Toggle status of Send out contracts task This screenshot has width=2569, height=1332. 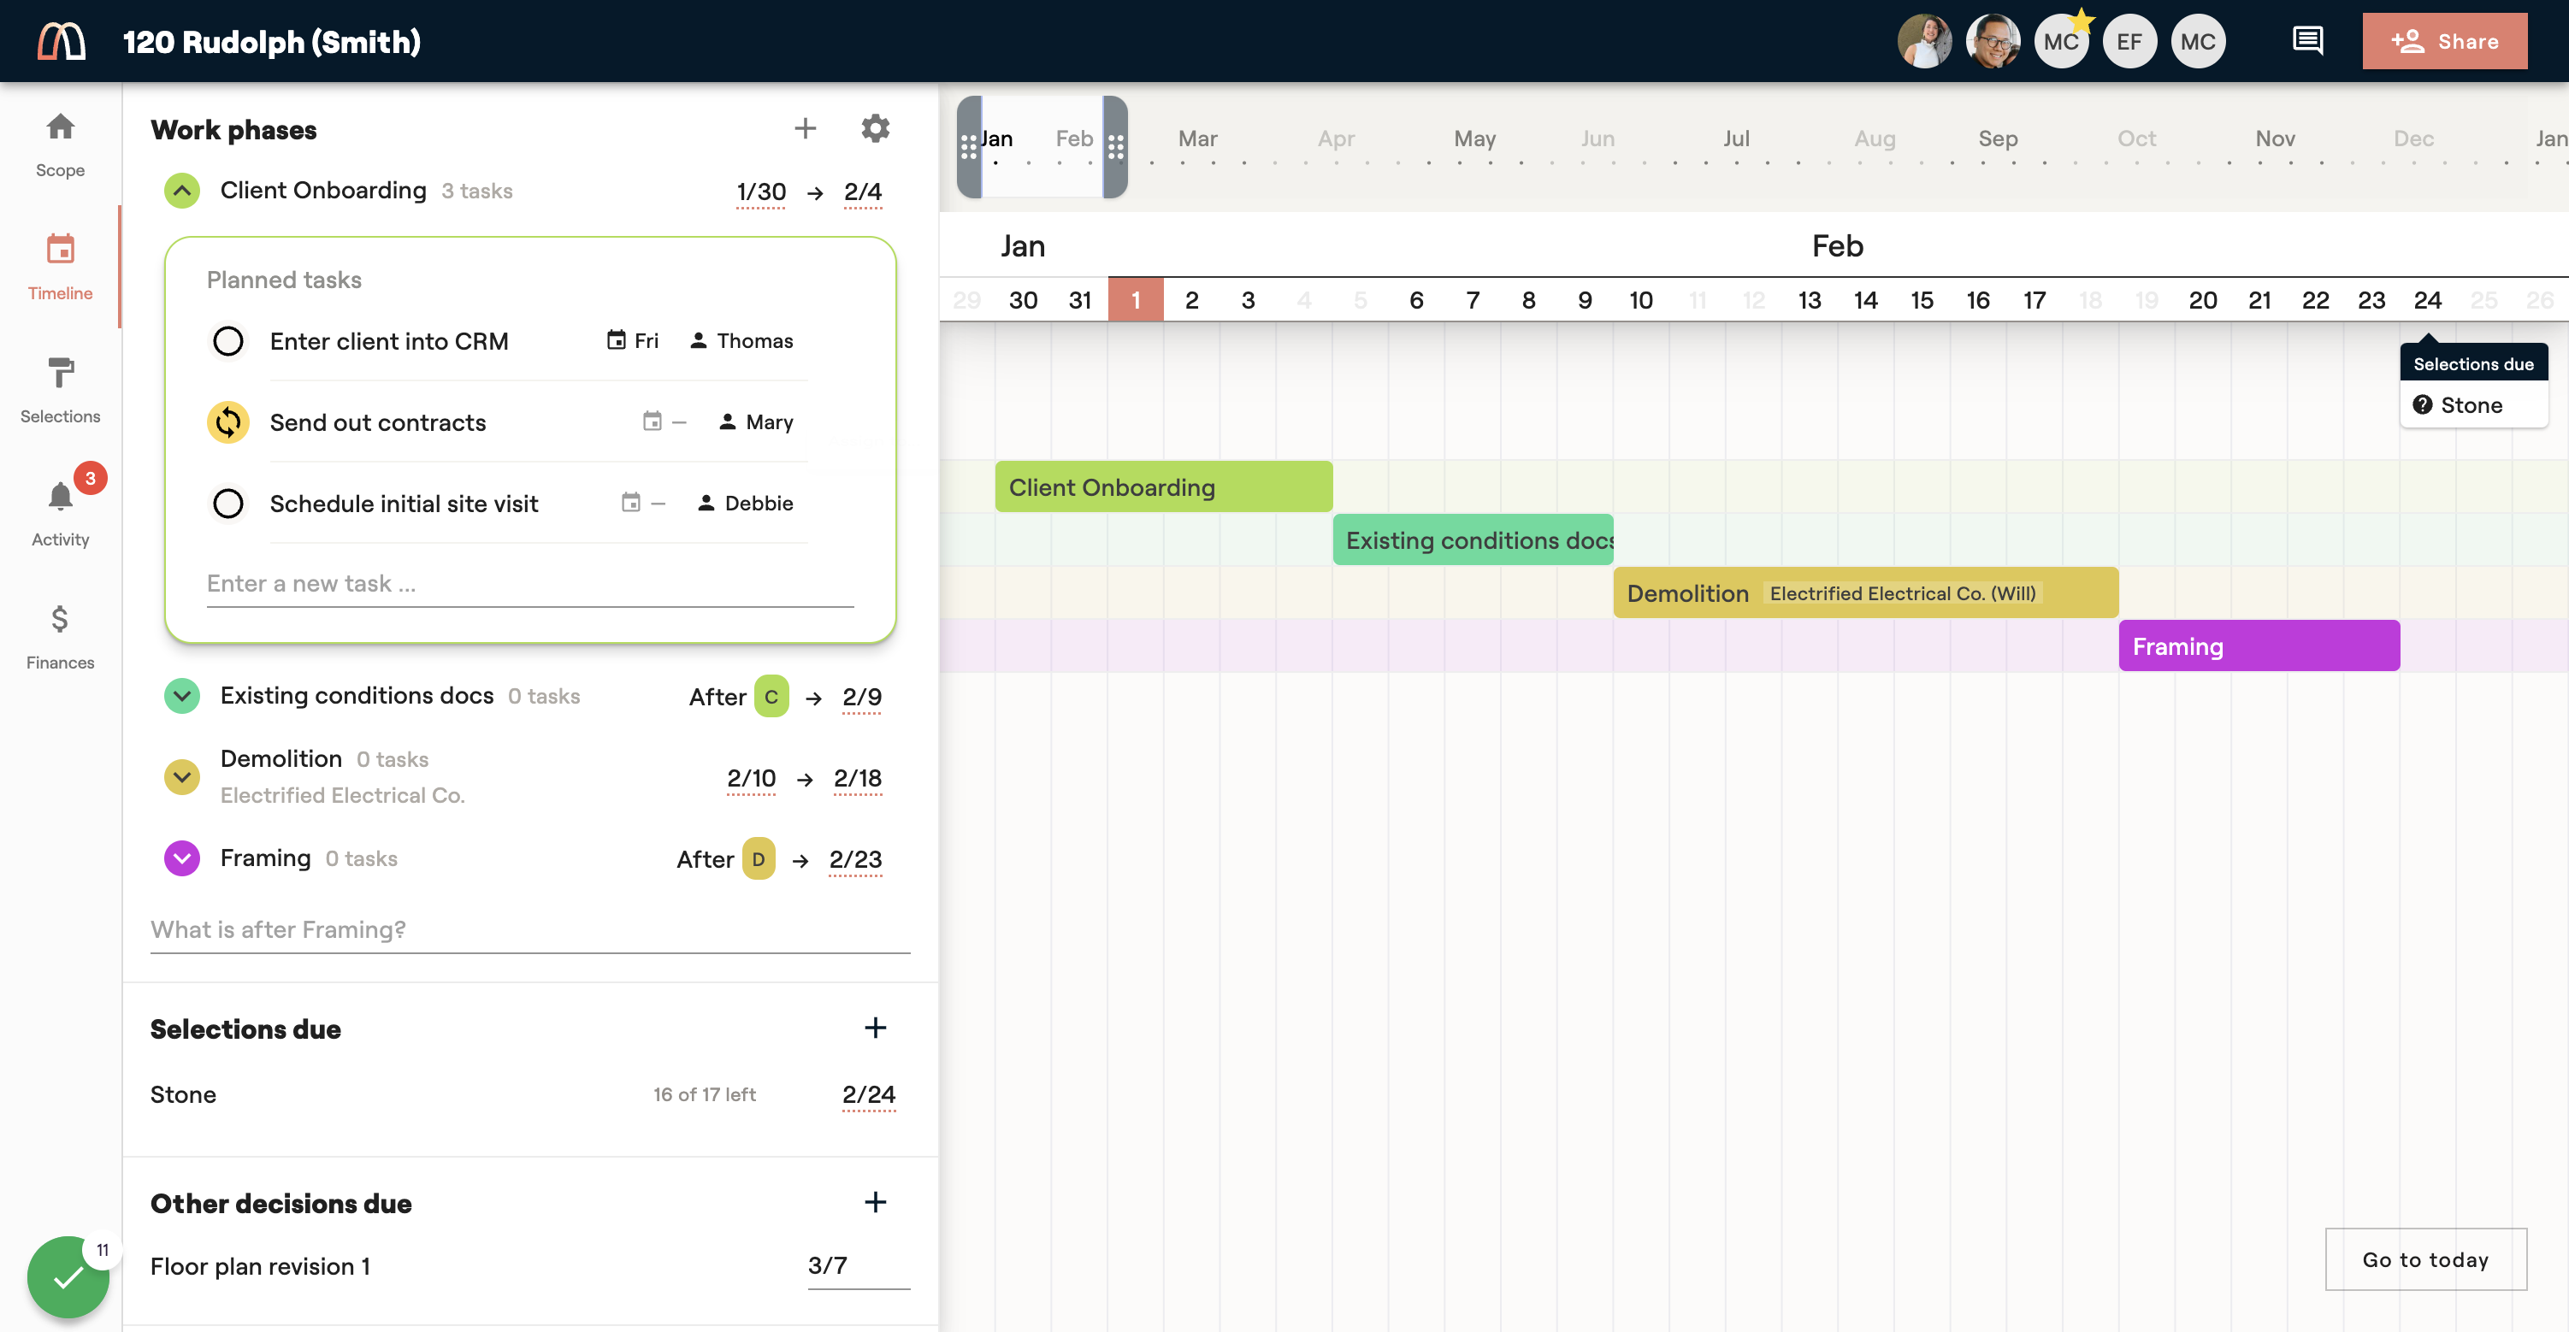click(228, 421)
